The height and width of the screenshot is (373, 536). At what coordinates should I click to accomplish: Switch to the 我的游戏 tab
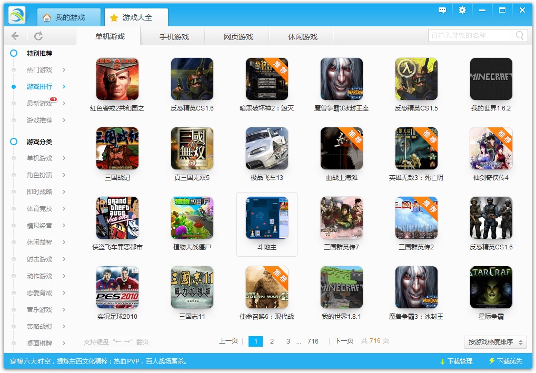(x=69, y=17)
